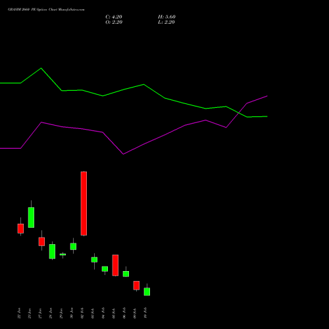Select the red candle for 05 Feb
The width and height of the screenshot is (329, 329).
(115, 265)
